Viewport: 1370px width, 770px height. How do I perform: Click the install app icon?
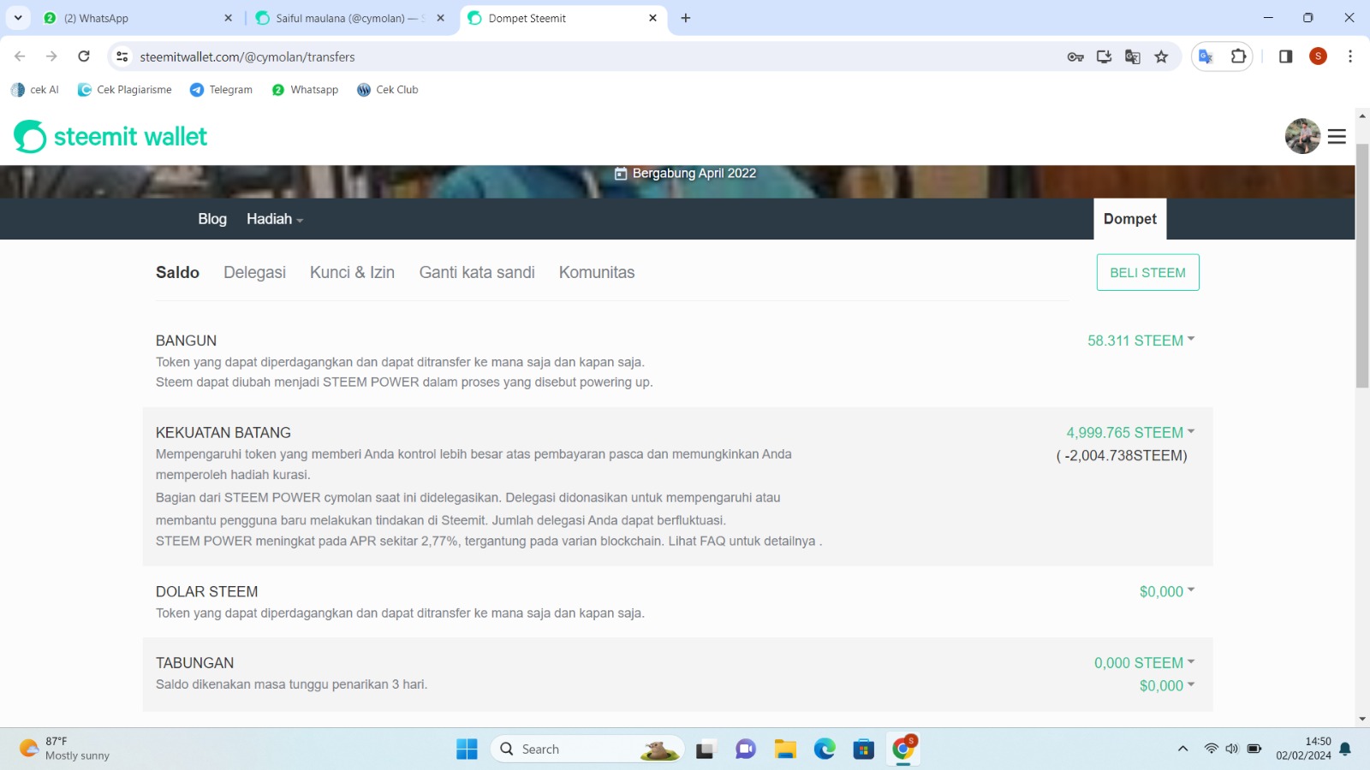[x=1104, y=56]
